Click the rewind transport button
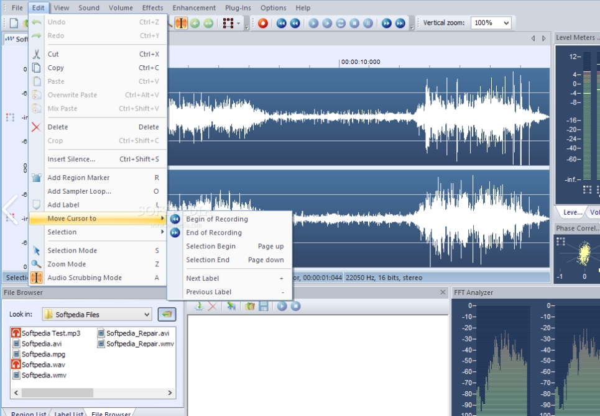The height and width of the screenshot is (416, 600). pos(295,24)
